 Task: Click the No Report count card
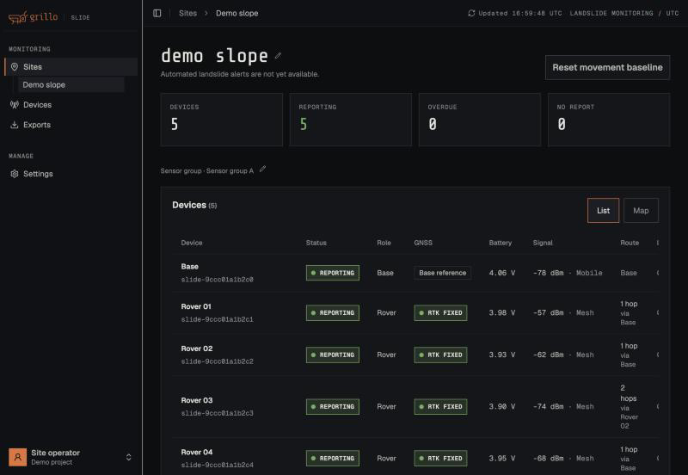(x=609, y=120)
